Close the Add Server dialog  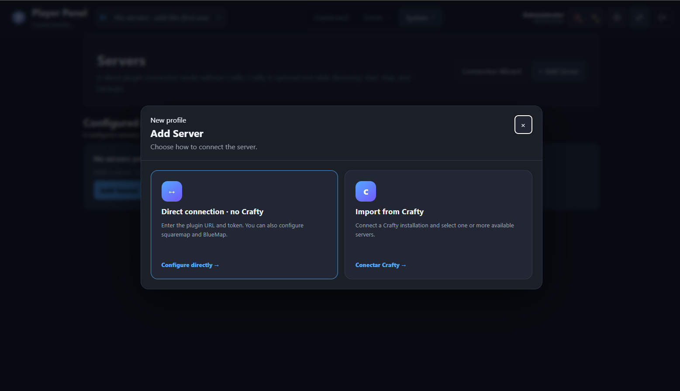pyautogui.click(x=523, y=125)
